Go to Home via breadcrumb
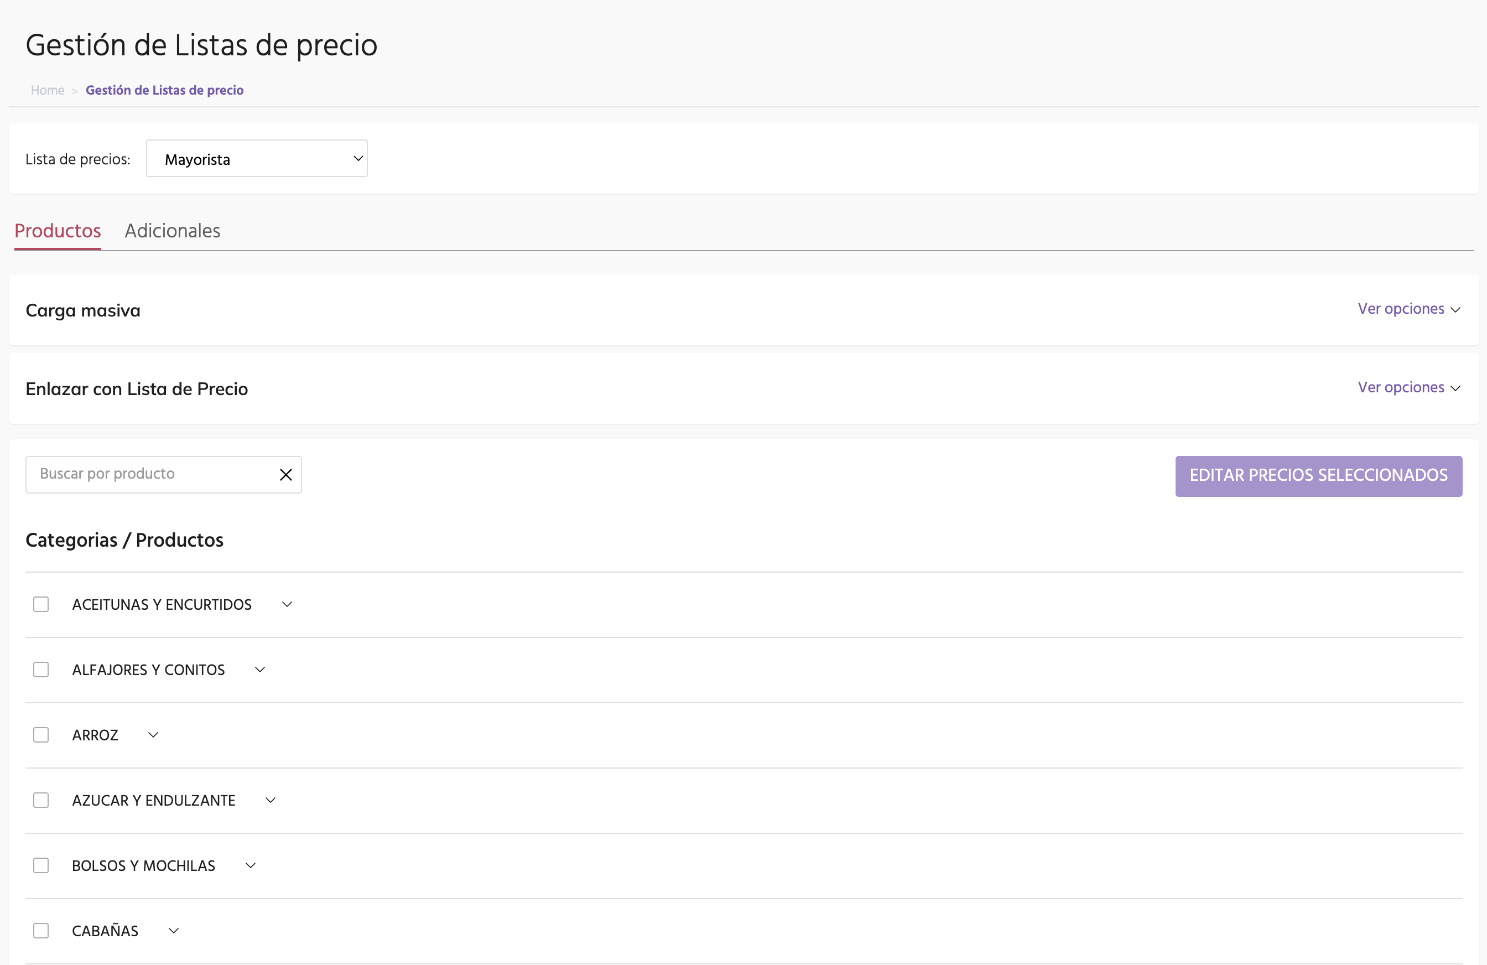1487x965 pixels. pos(48,91)
